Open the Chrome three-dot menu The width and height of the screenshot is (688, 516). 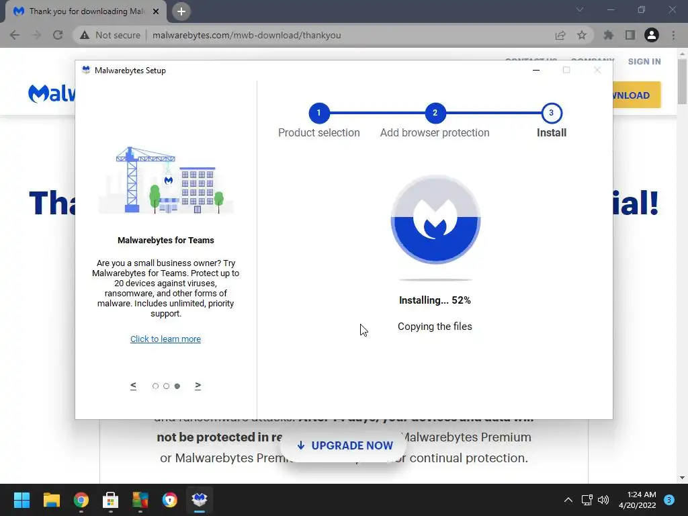[673, 35]
